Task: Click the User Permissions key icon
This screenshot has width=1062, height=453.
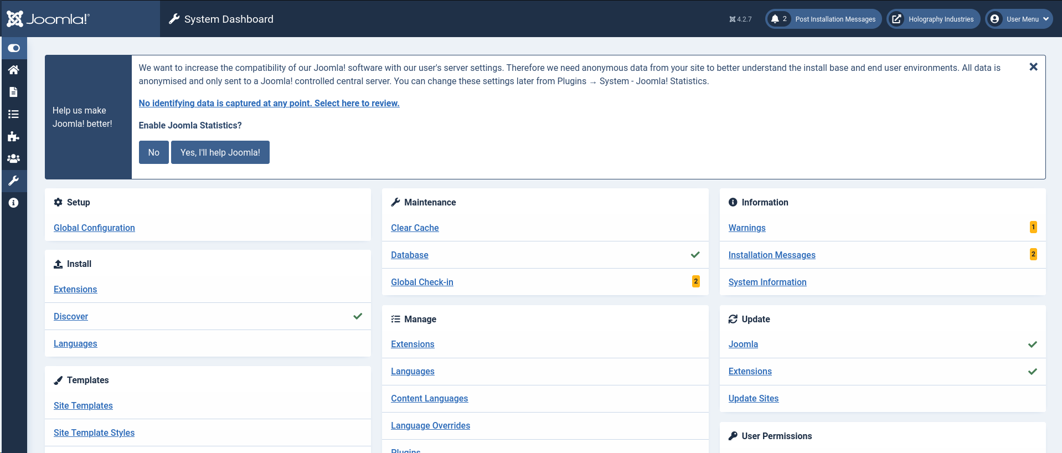Action: (733, 436)
